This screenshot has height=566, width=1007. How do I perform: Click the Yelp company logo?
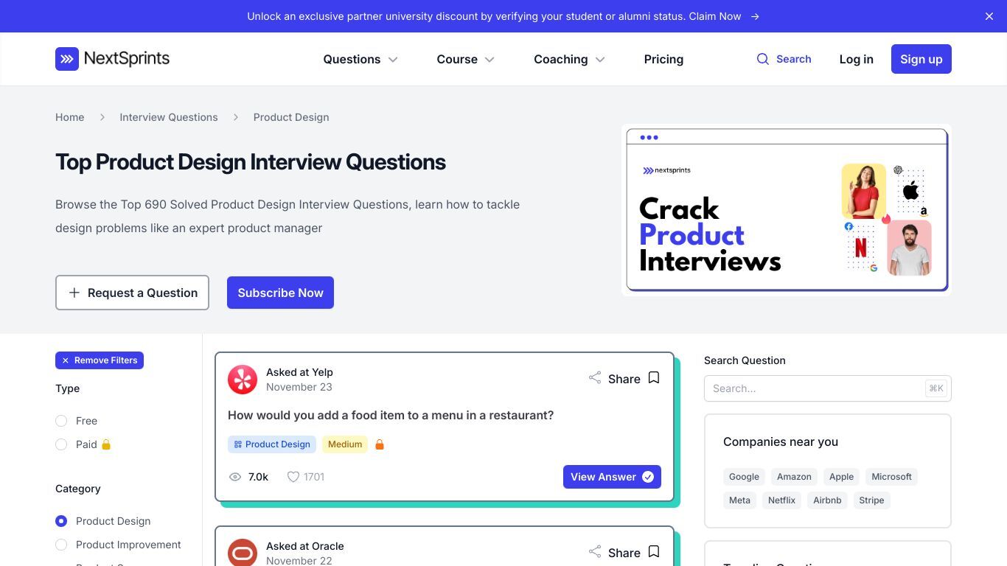(x=243, y=380)
